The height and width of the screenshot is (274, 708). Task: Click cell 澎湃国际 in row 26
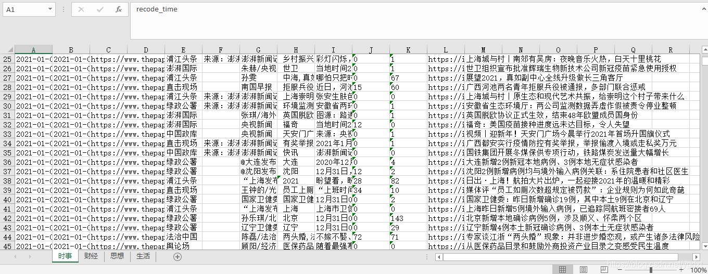[x=184, y=68]
